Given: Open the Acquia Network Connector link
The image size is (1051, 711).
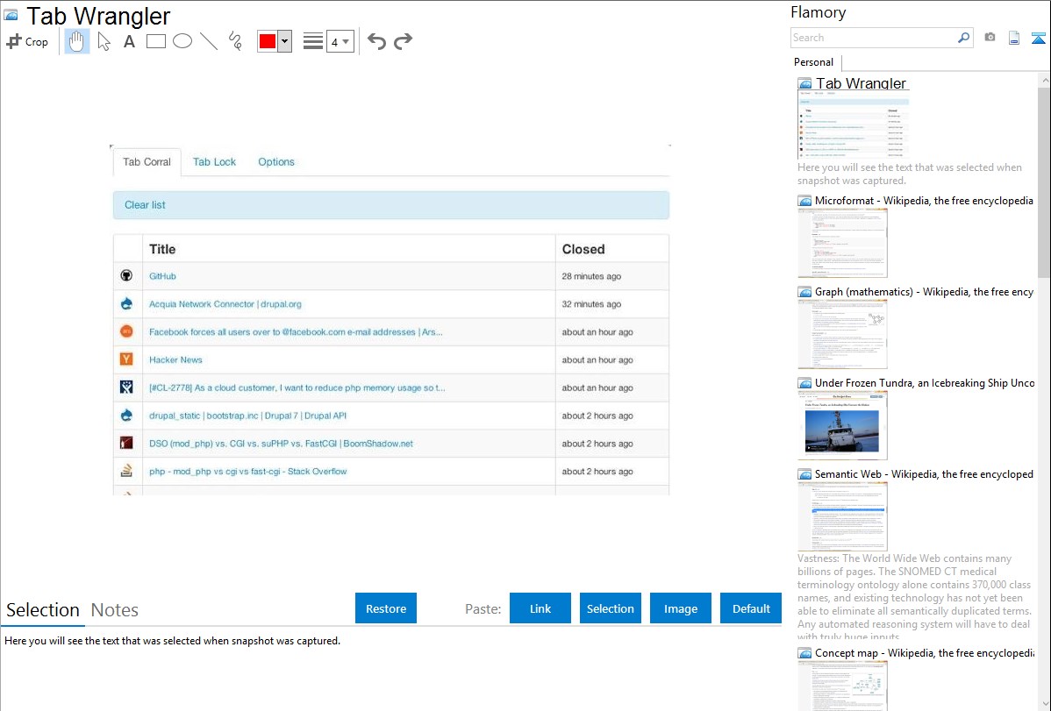Looking at the screenshot, I should [225, 304].
